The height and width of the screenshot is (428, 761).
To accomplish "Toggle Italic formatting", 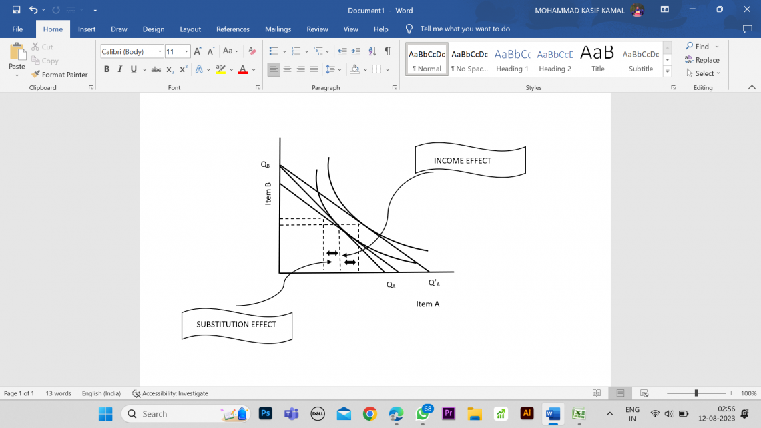I will pos(120,69).
